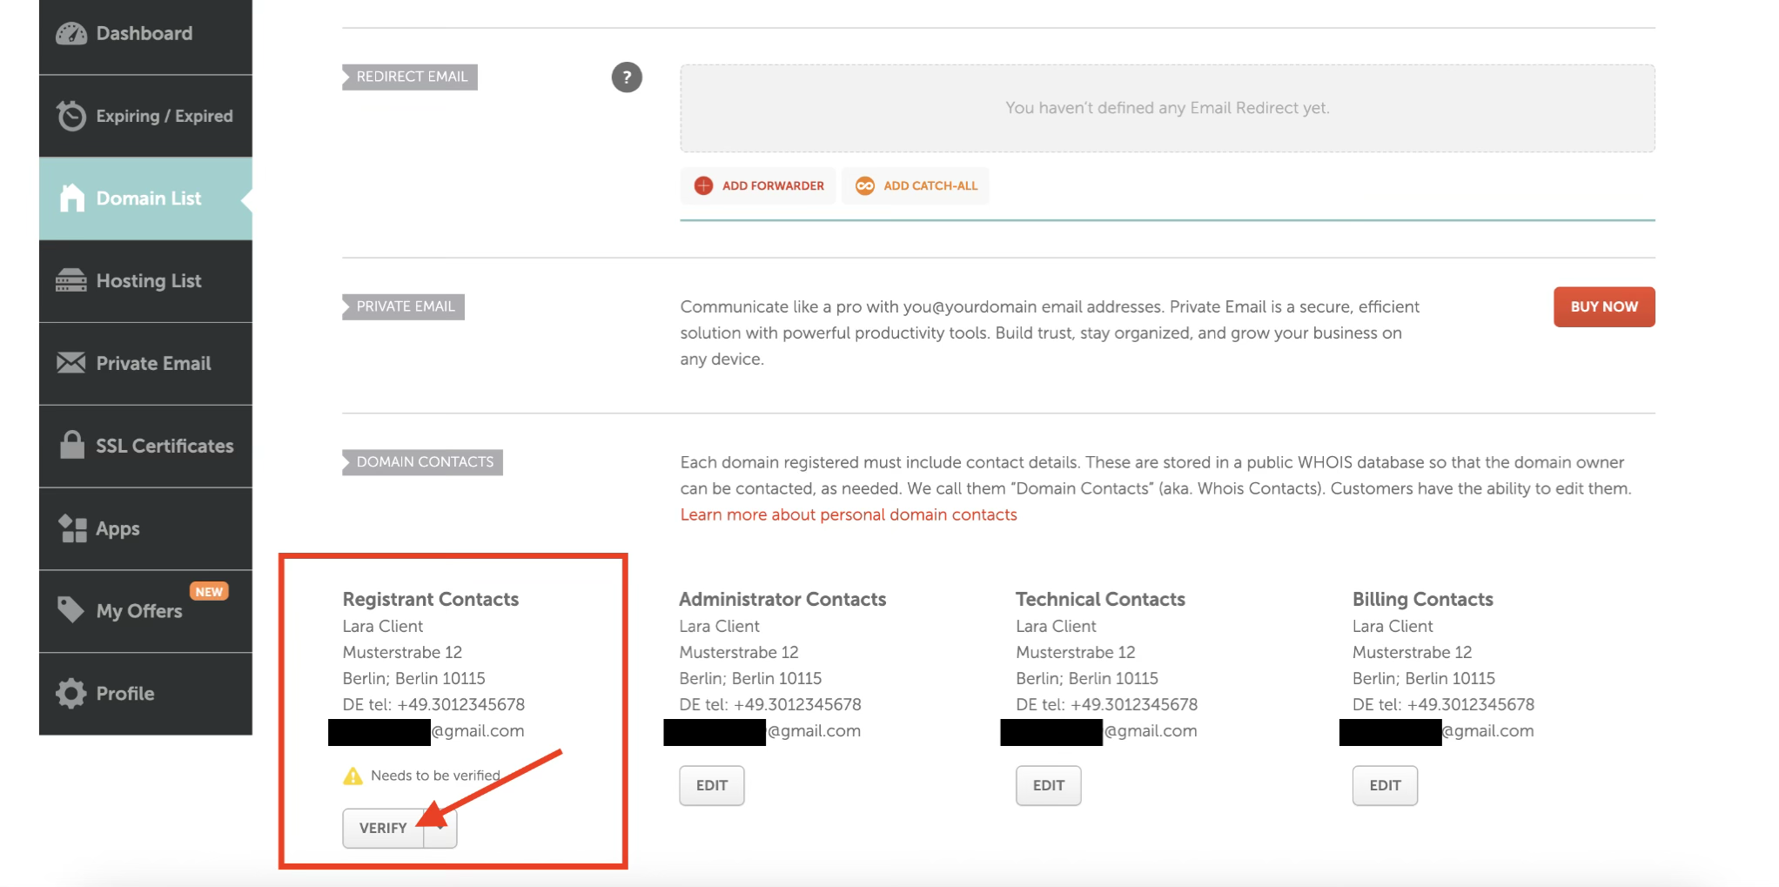Edit the Billing Contacts
This screenshot has height=887, width=1779.
pyautogui.click(x=1384, y=785)
